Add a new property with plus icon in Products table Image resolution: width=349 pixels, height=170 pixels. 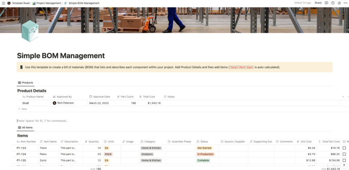pos(343,97)
